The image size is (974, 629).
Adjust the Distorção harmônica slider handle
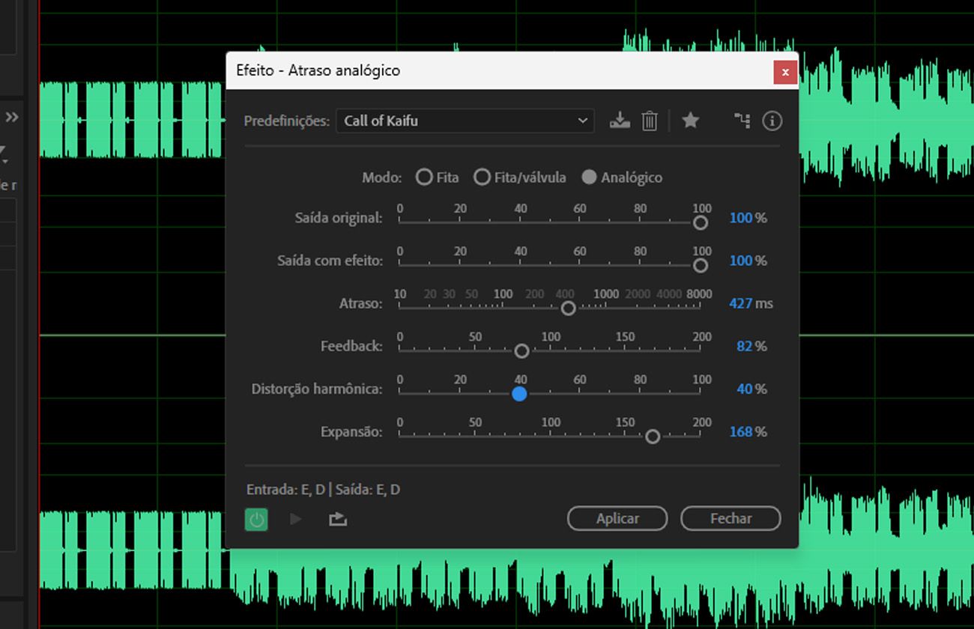pyautogui.click(x=520, y=394)
